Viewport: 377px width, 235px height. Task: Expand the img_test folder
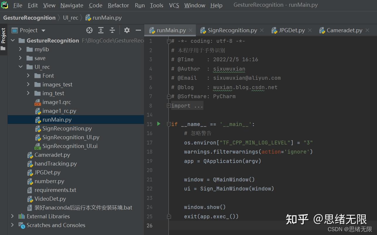tap(28, 93)
